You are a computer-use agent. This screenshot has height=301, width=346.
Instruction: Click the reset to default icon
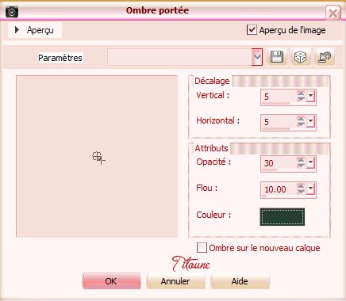coord(325,56)
